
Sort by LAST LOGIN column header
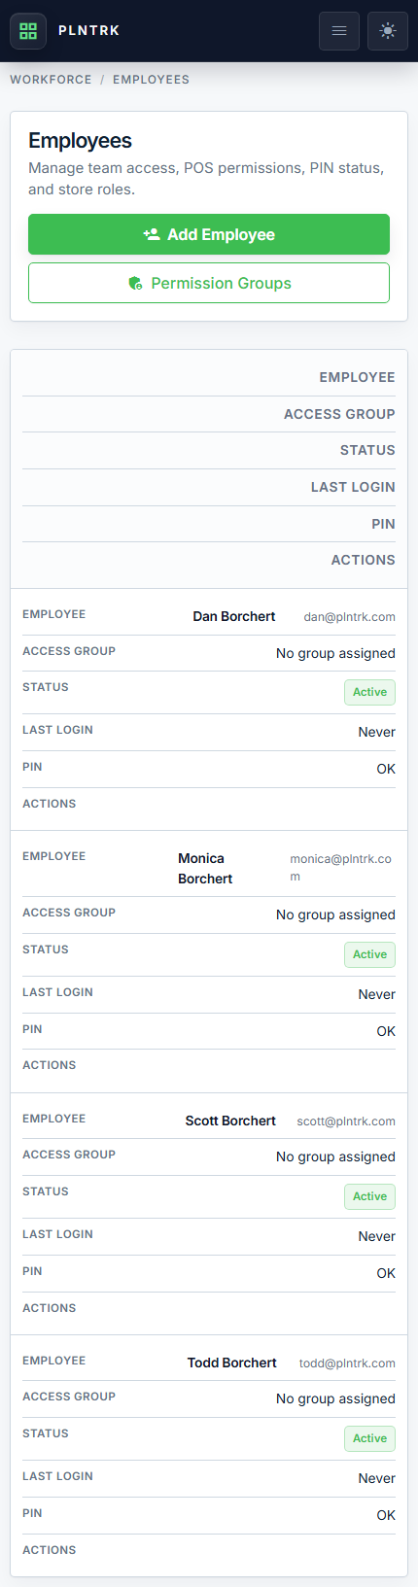coord(353,487)
